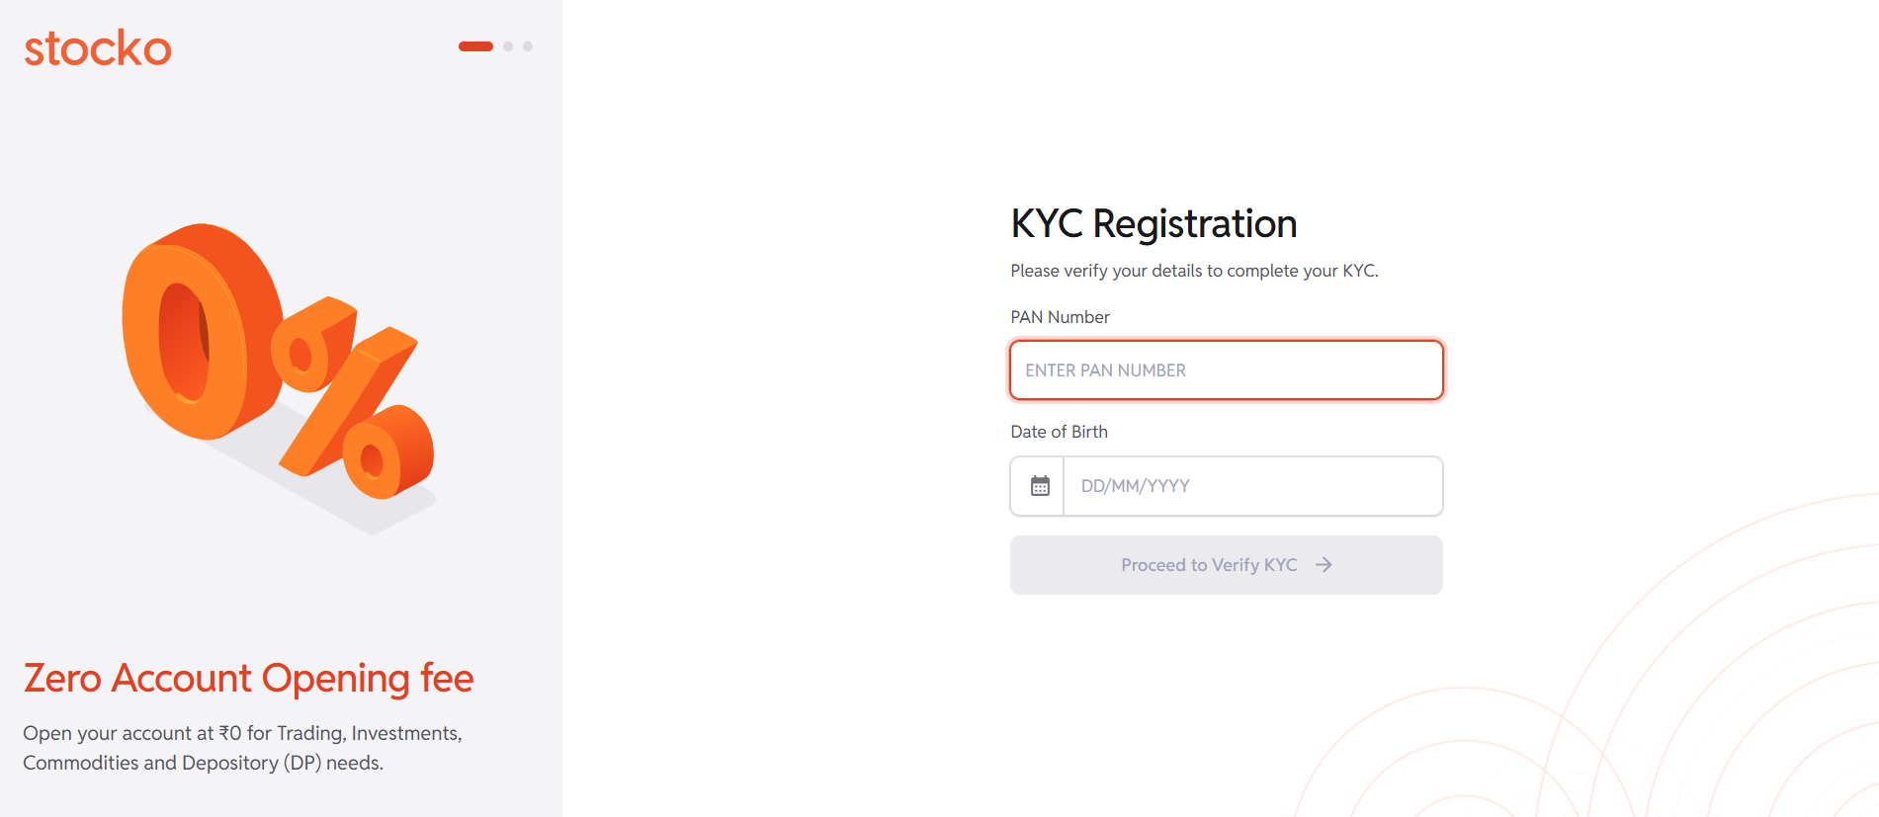The width and height of the screenshot is (1879, 817).
Task: Click the Date of Birth label
Action: coord(1059,432)
